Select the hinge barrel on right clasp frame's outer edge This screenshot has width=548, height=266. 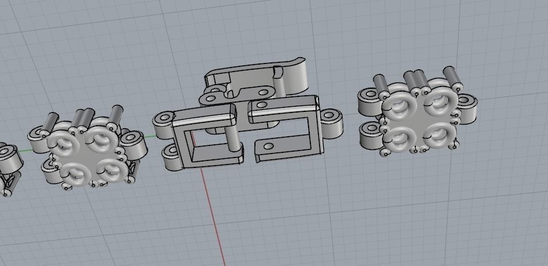coord(332,123)
